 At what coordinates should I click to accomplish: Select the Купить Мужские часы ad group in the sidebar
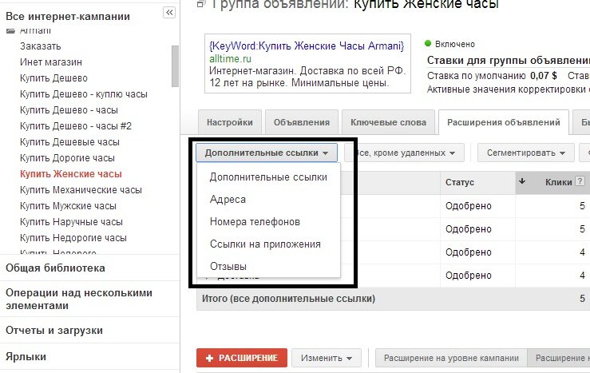point(68,206)
